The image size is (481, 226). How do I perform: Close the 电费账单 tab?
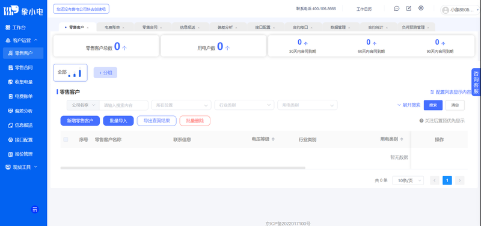(123, 28)
